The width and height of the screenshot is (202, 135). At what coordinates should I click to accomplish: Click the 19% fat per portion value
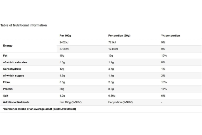164,56
